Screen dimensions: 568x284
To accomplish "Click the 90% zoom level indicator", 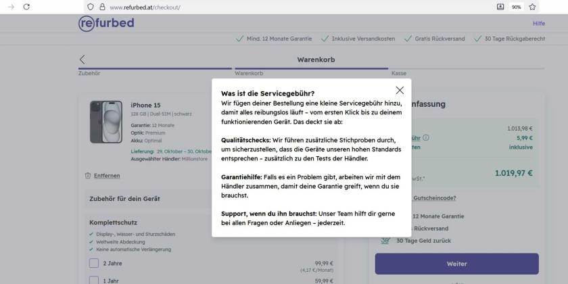I will [516, 7].
